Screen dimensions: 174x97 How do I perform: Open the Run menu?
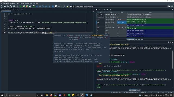pyautogui.click(x=14, y=4)
